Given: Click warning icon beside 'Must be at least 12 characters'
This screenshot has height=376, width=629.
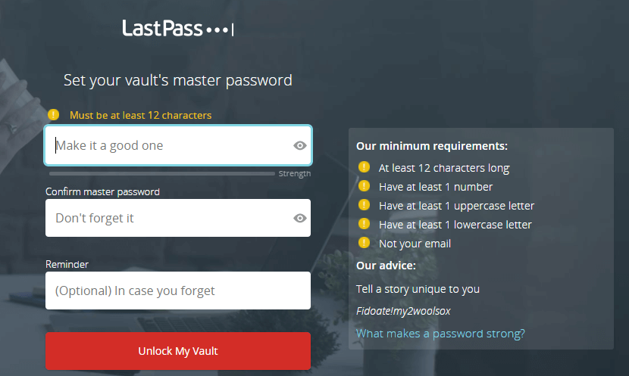Looking at the screenshot, I should (x=53, y=115).
